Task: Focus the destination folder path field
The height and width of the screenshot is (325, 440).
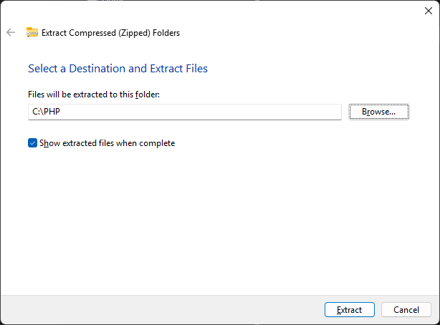Action: click(x=185, y=112)
